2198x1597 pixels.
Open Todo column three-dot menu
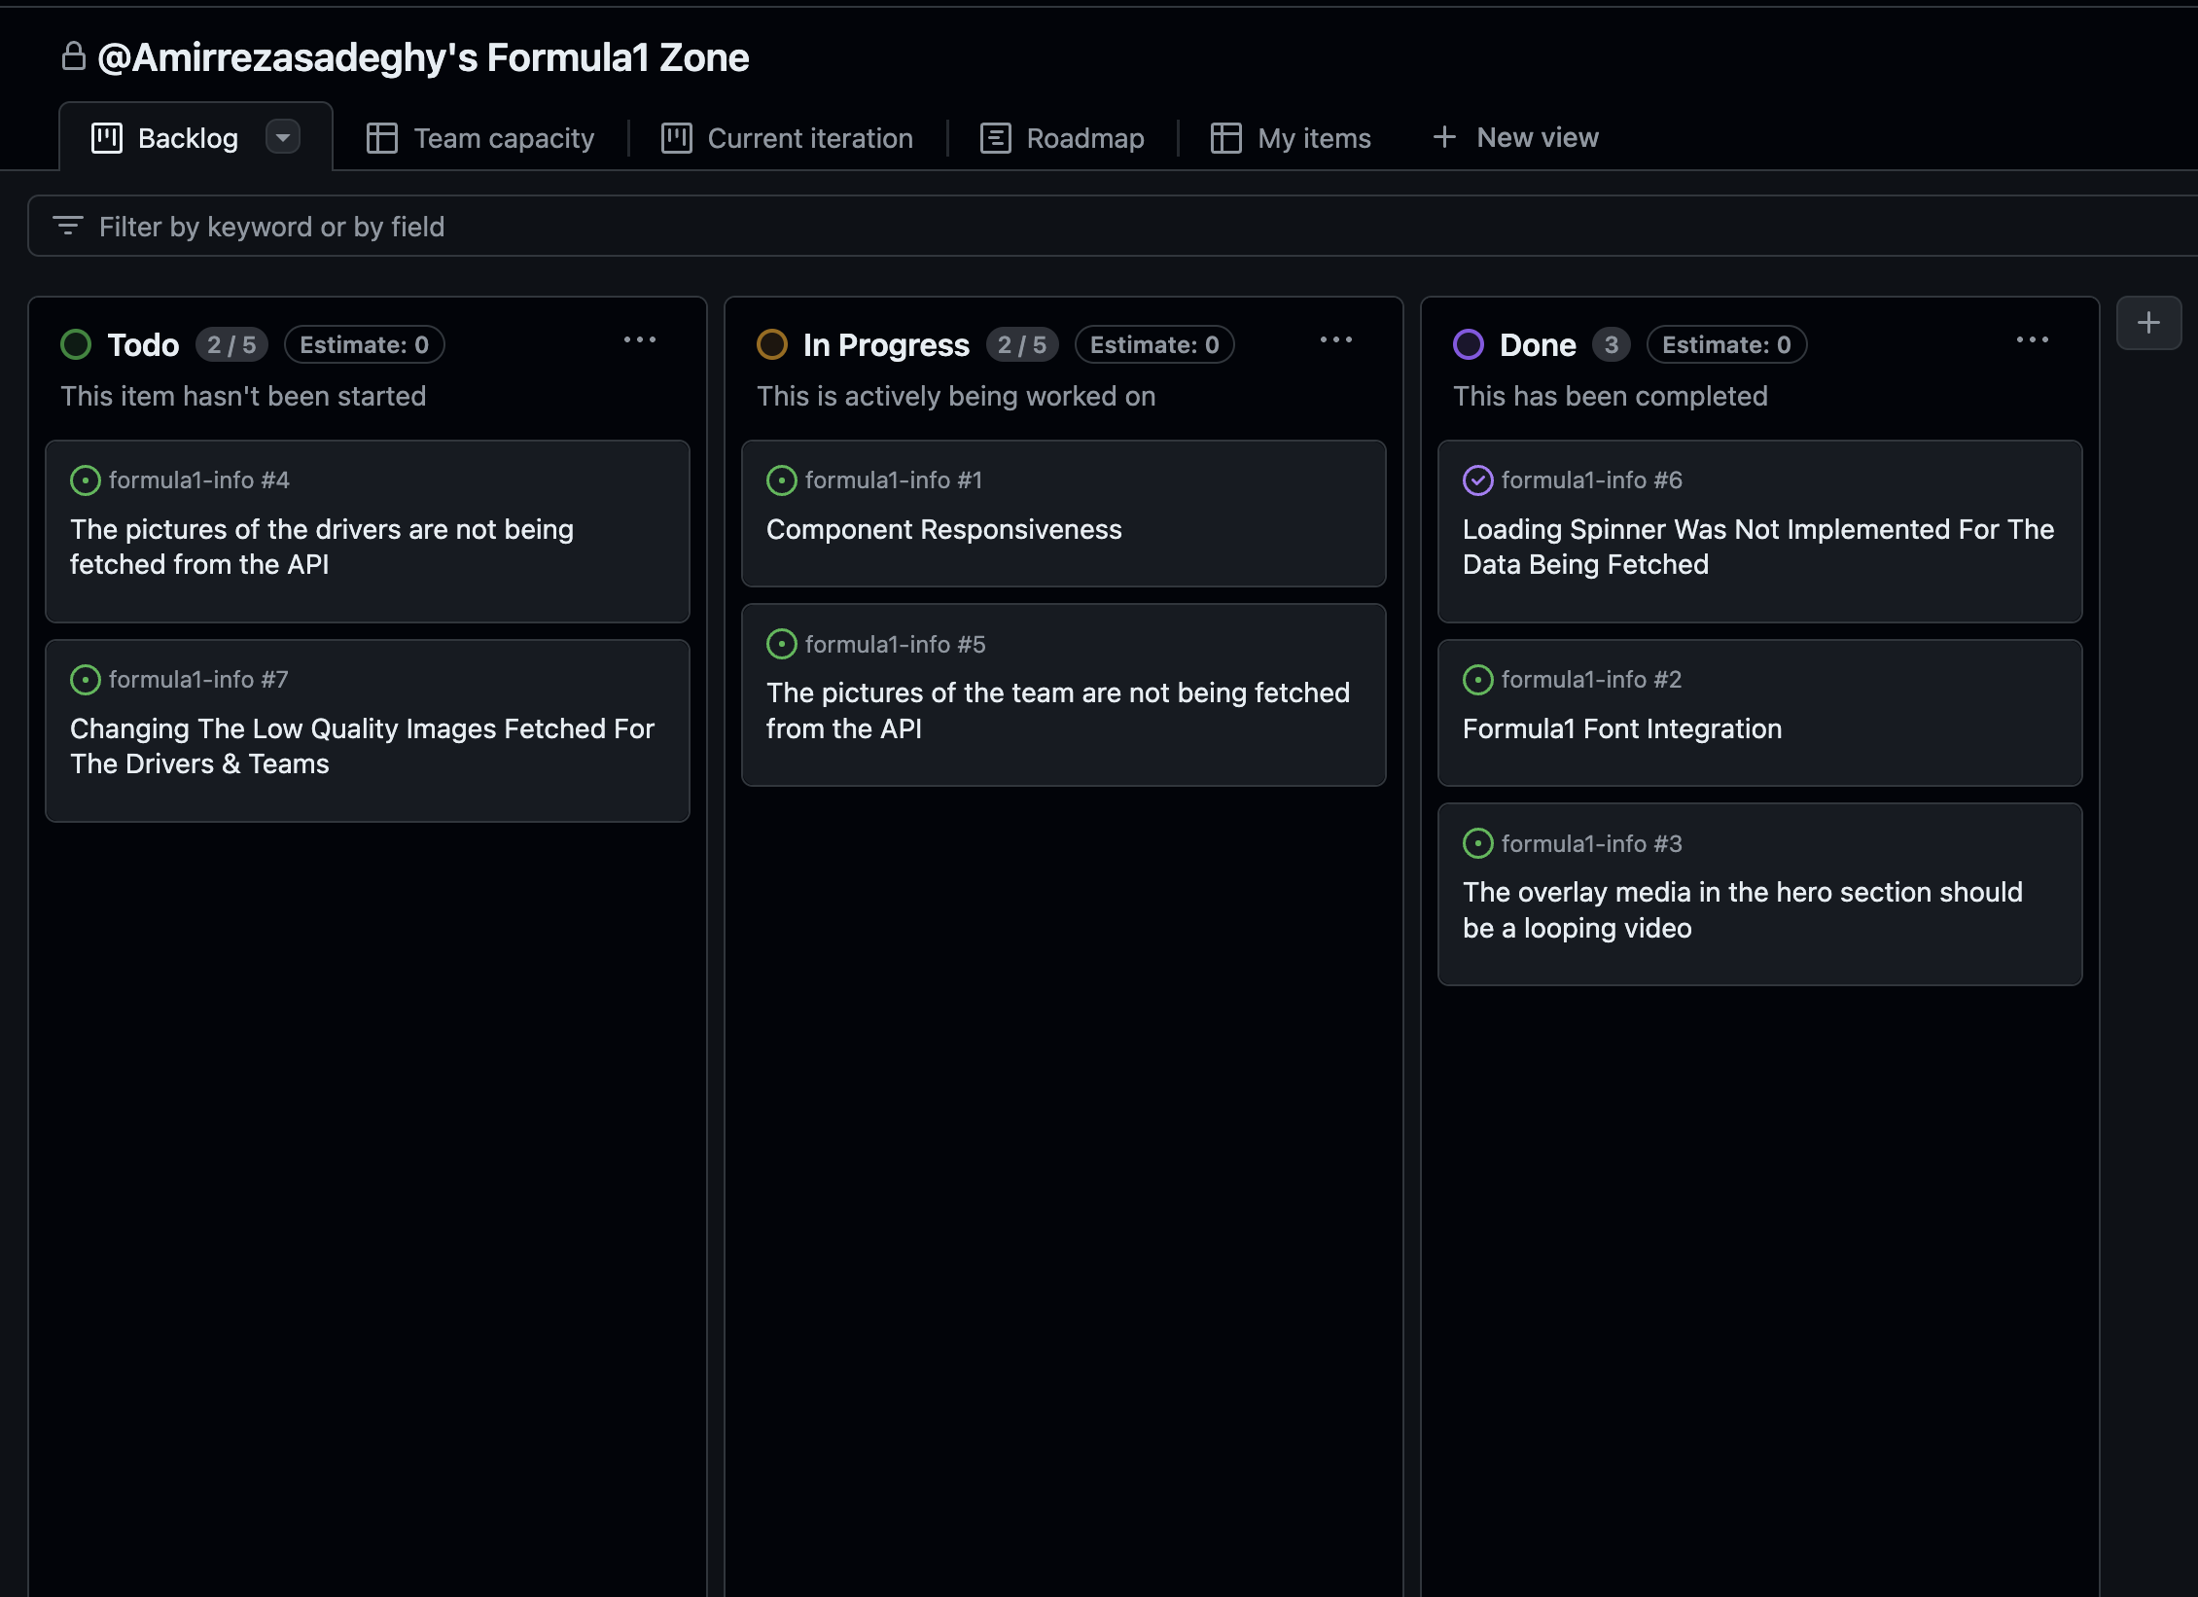[639, 340]
